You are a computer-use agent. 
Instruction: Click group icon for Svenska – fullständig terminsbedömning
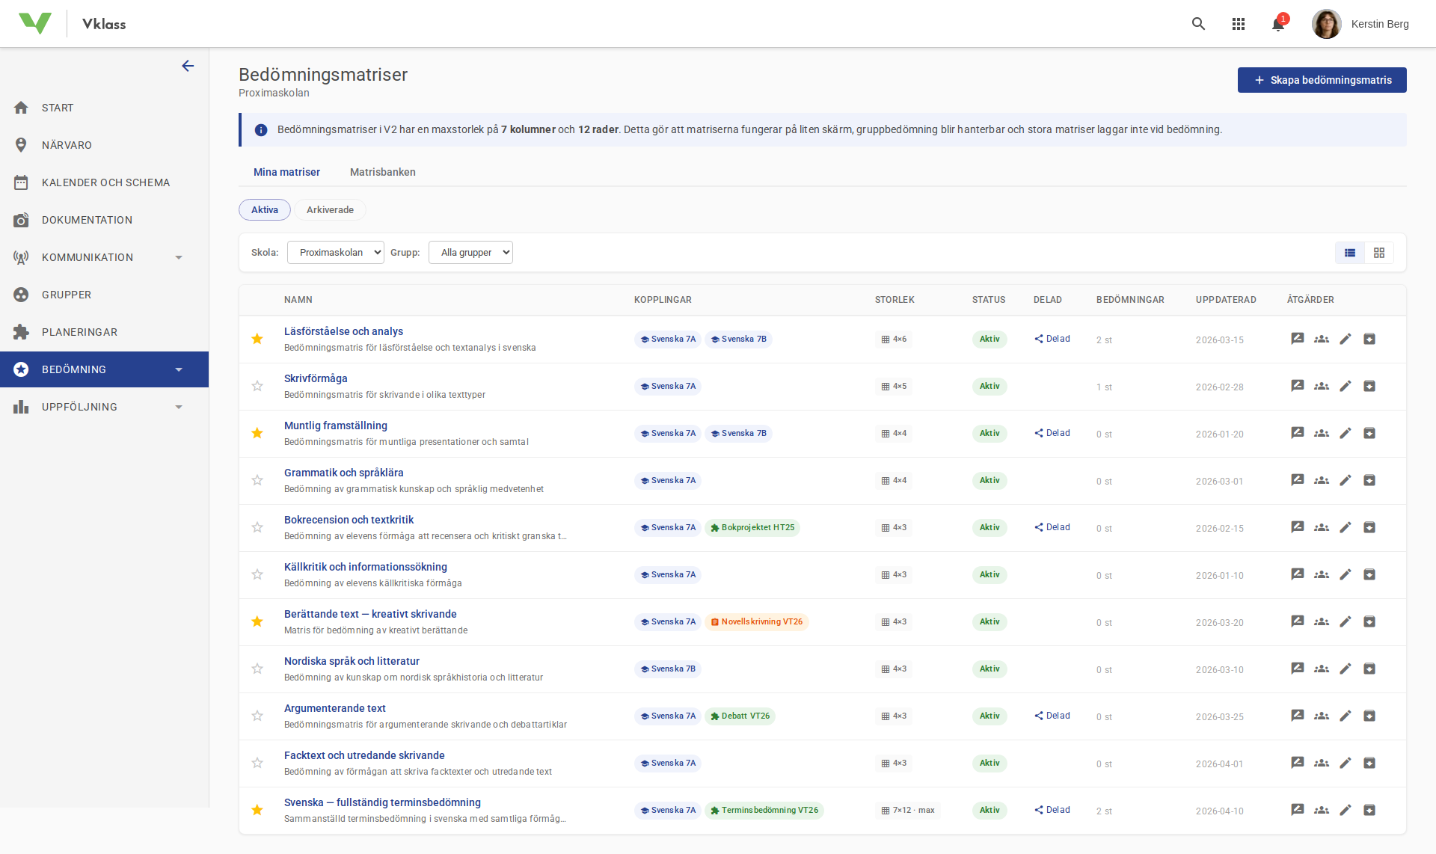[x=1322, y=810]
